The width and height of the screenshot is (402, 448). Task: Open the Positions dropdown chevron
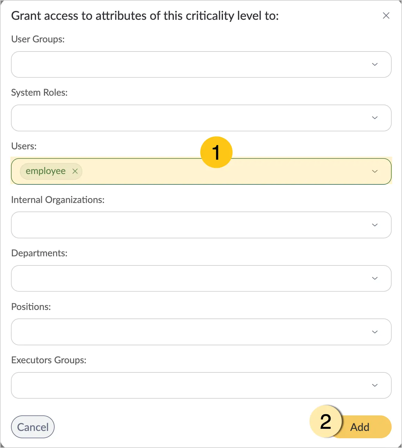click(x=375, y=332)
